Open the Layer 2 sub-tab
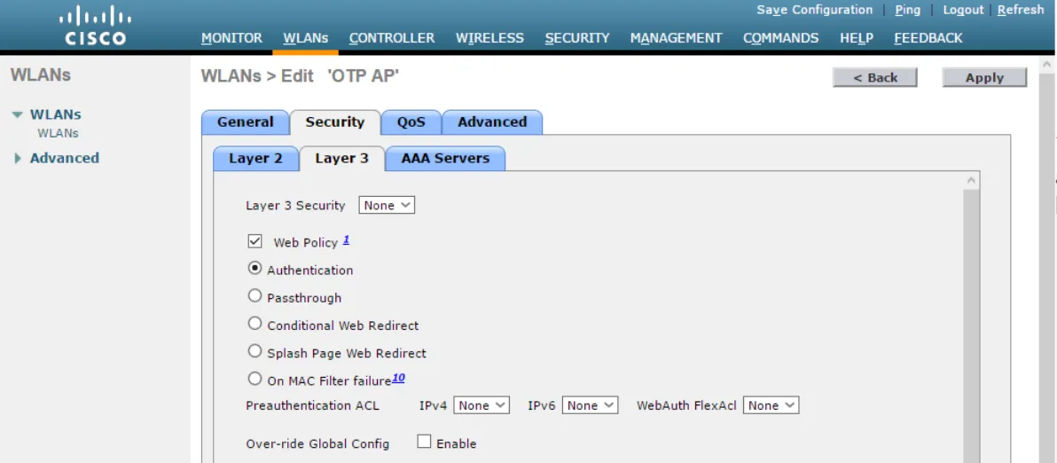This screenshot has height=463, width=1057. 255,159
